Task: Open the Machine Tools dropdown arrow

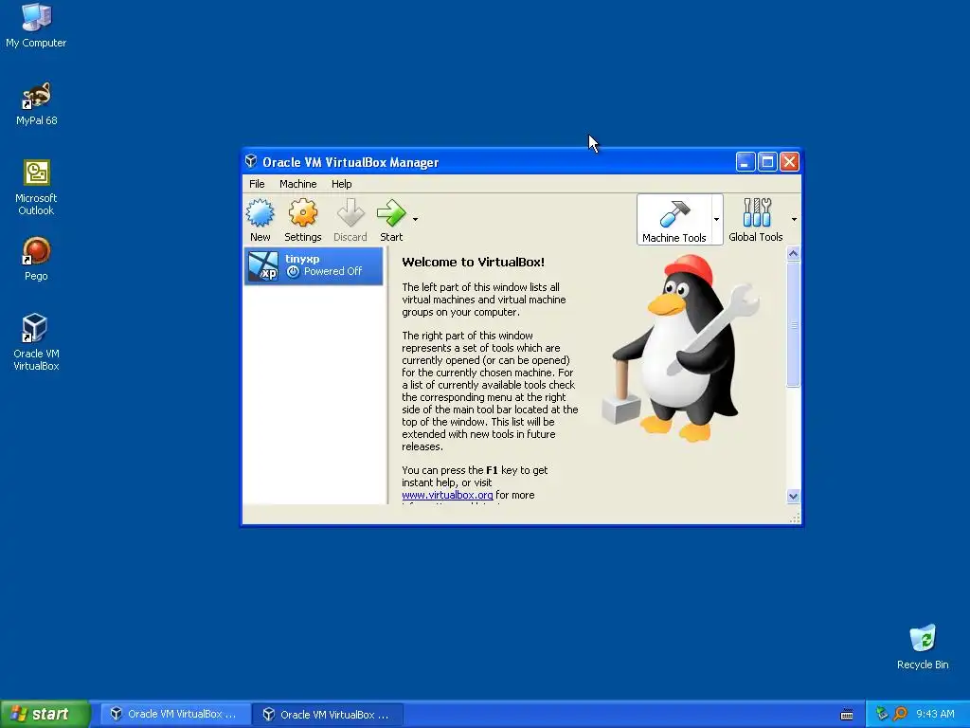Action: [716, 219]
